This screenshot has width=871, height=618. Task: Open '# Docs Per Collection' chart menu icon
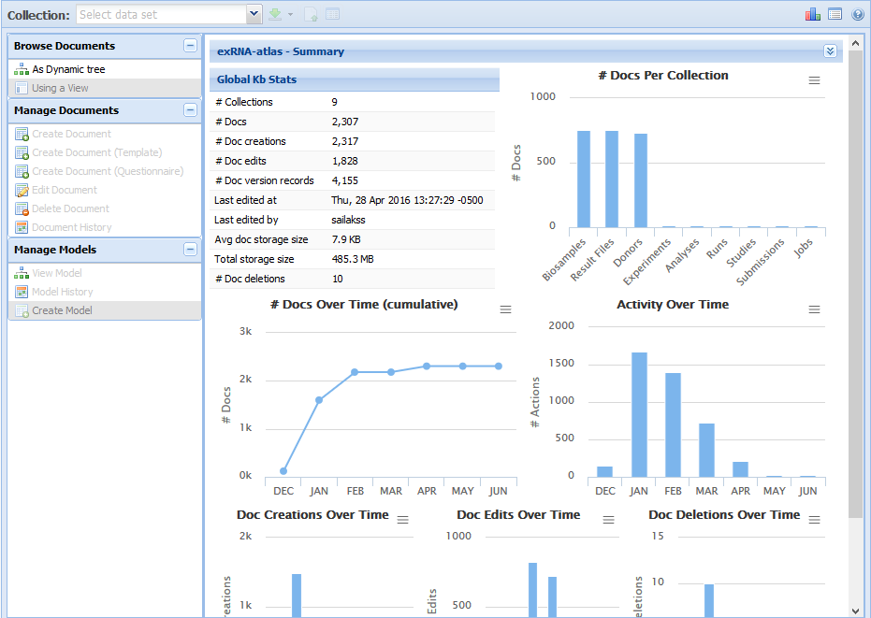(814, 80)
